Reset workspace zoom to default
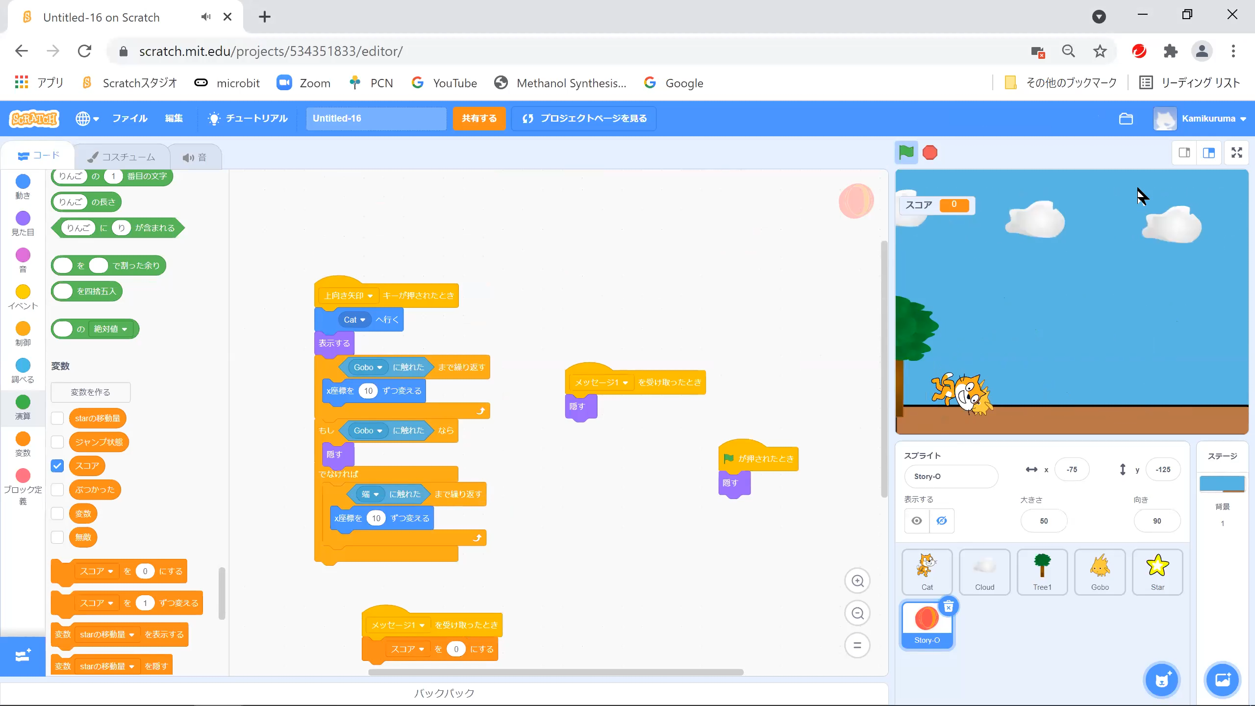This screenshot has height=706, width=1255. [x=857, y=646]
